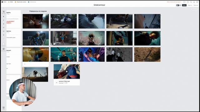
Task: Pick the white card colour swatch in toolbar
Action: pyautogui.click(x=3, y=44)
